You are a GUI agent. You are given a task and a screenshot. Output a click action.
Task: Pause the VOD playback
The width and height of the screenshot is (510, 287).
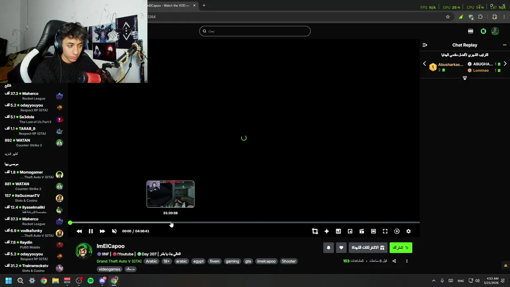pos(90,231)
